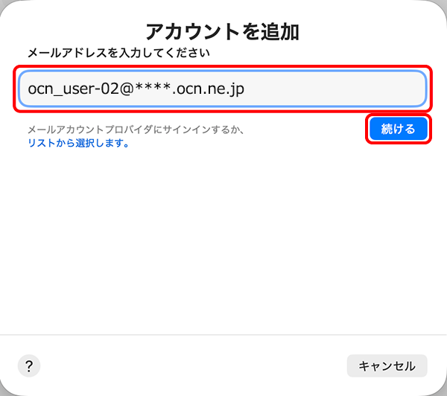The height and width of the screenshot is (396, 447).
Task: Click the @ symbol in the email address
Action: pyautogui.click(x=124, y=89)
